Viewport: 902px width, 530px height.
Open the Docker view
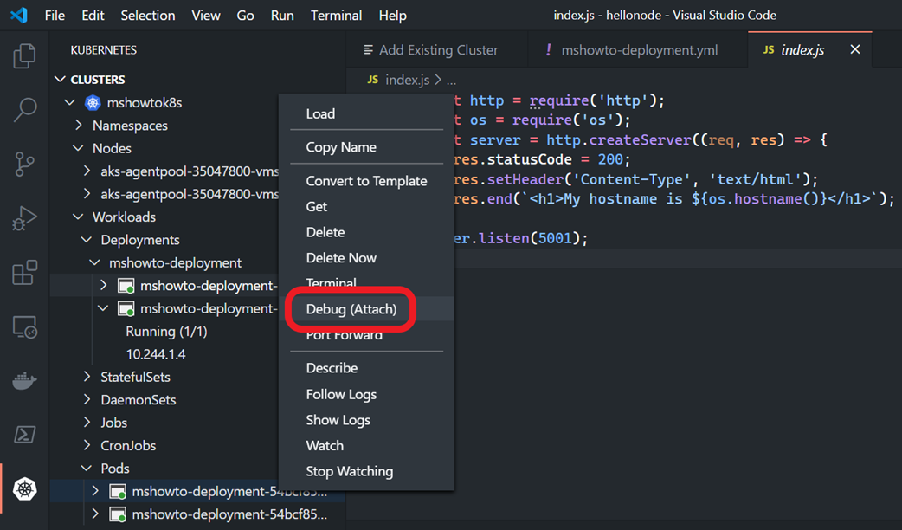[25, 380]
